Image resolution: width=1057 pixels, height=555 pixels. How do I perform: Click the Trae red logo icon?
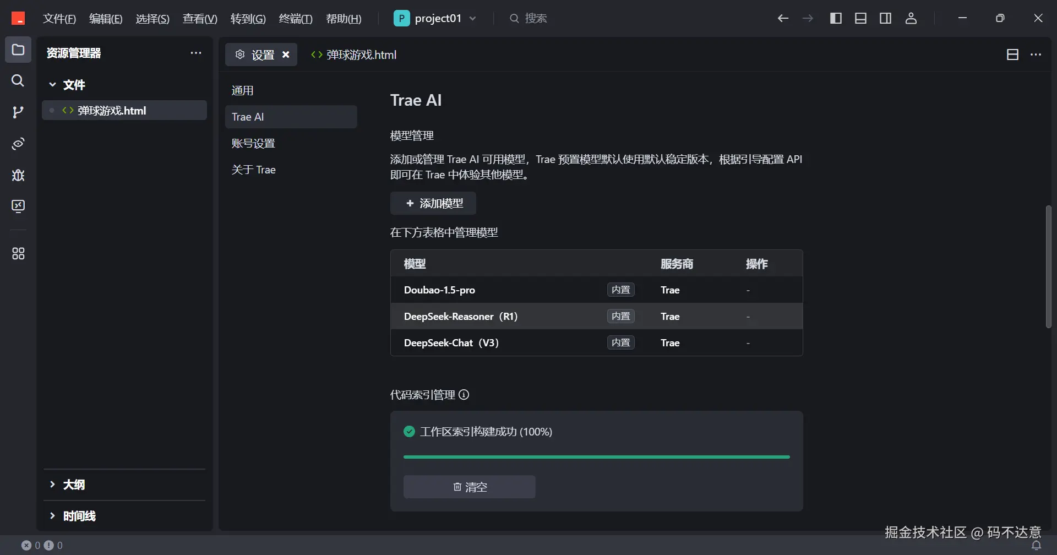[18, 18]
